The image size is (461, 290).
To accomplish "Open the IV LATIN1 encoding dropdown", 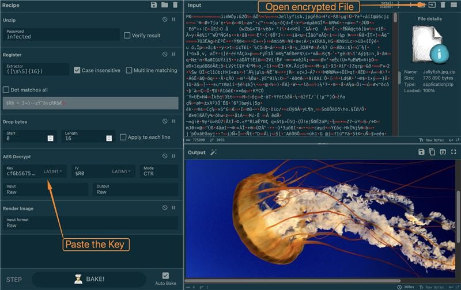I will click(123, 171).
